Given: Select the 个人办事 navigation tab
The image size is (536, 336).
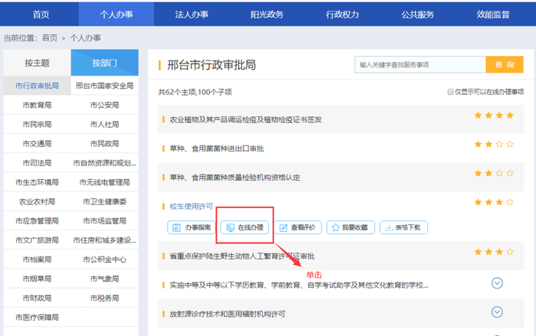Looking at the screenshot, I should tap(116, 15).
